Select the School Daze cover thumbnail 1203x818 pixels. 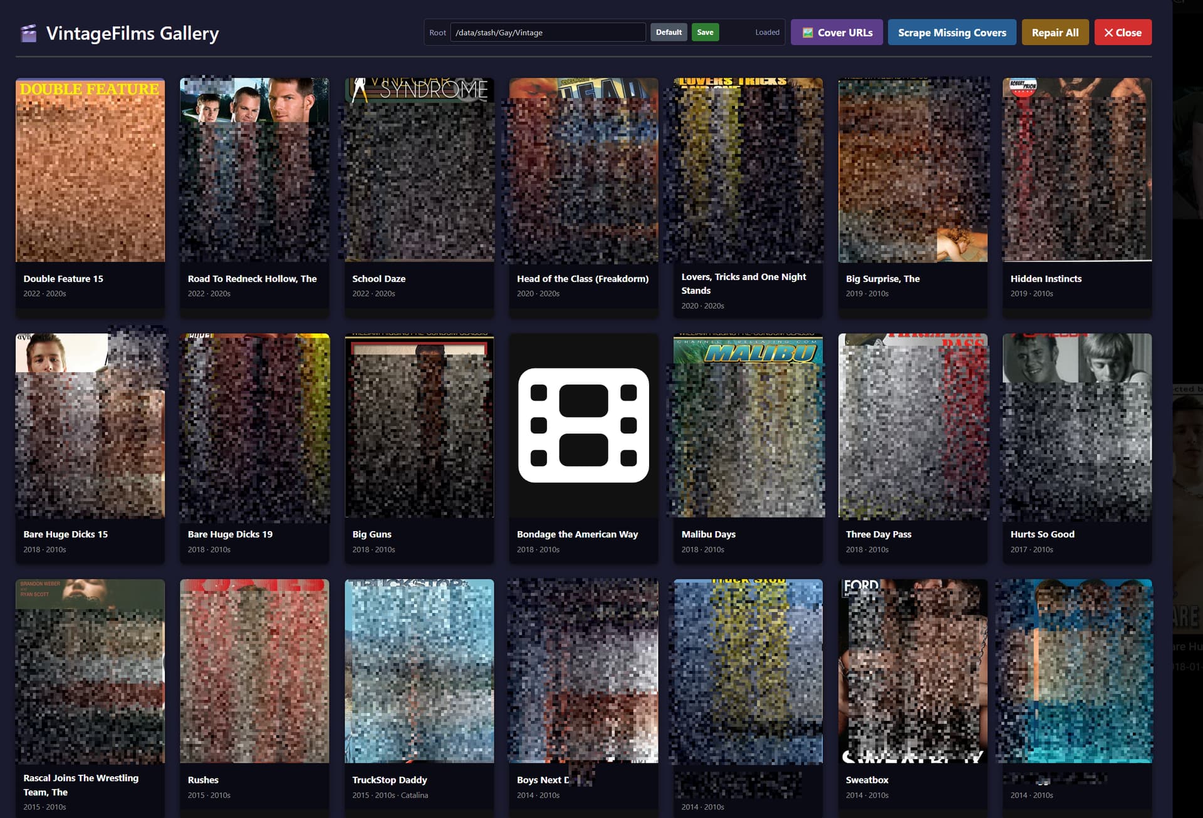point(419,170)
